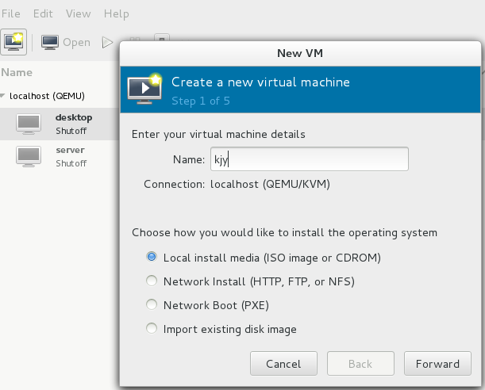Click the Open monitor icon in toolbar

(x=50, y=42)
